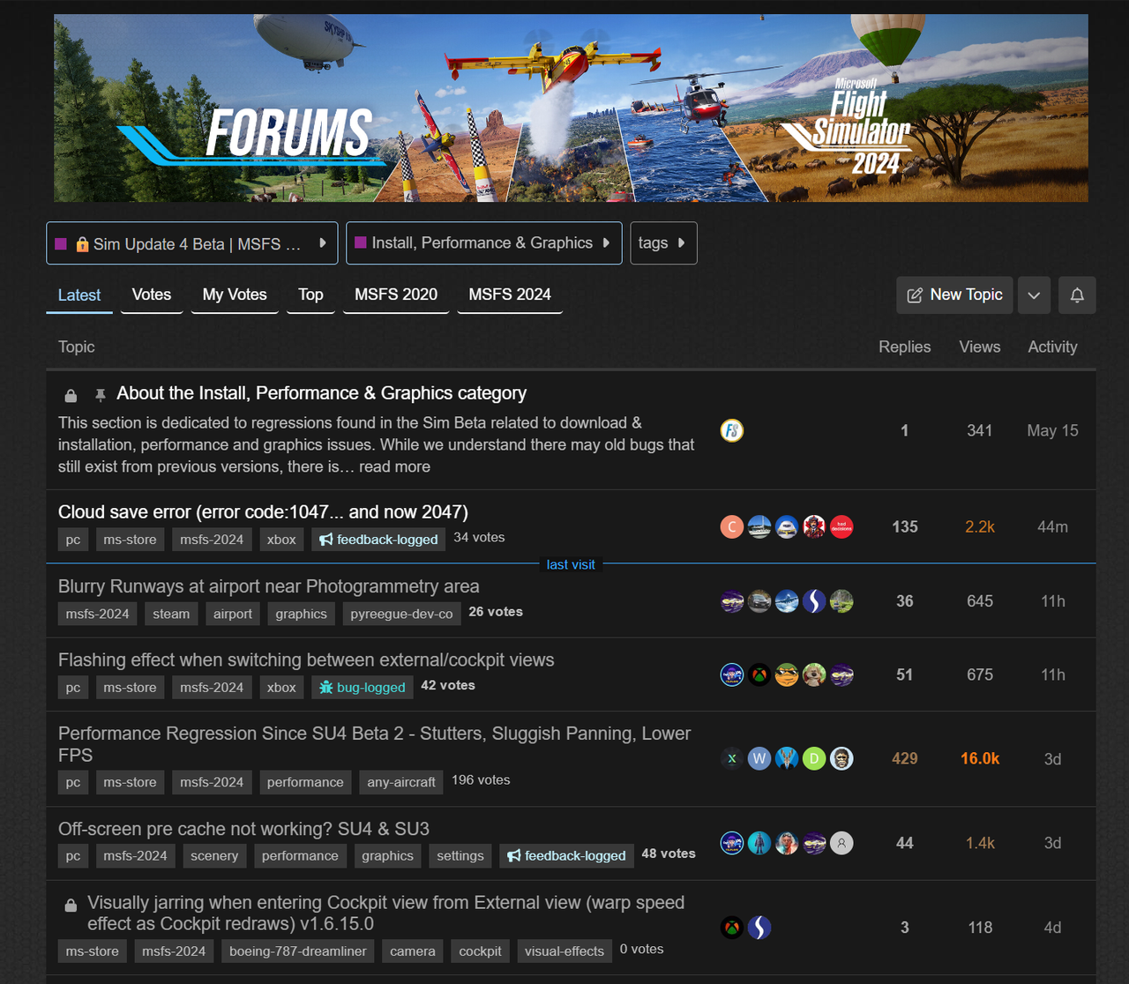Viewport: 1129px width, 984px height.
Task: Sort topics by the Activity column header
Action: pos(1052,347)
